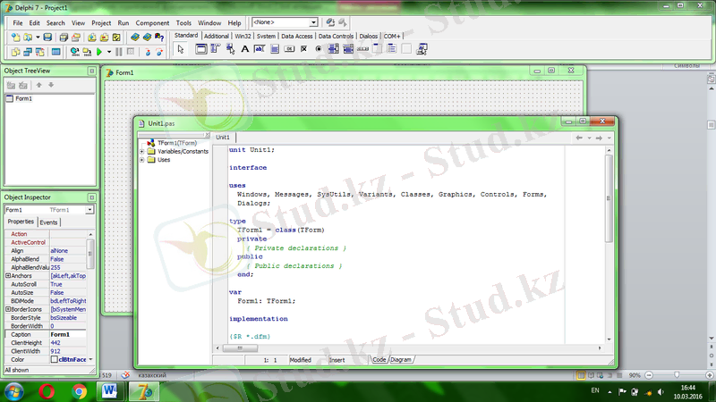This screenshot has width=716, height=402.
Task: Select the CheckBox component in palette
Action: pos(304,49)
